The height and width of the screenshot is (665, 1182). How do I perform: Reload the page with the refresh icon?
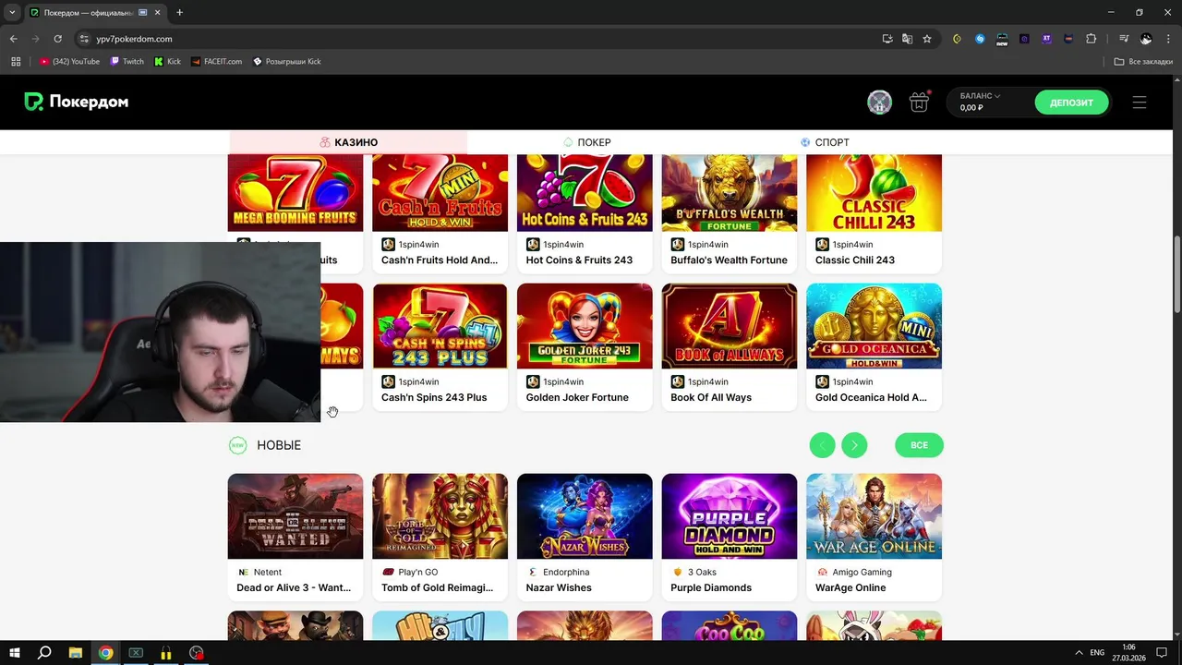point(57,39)
